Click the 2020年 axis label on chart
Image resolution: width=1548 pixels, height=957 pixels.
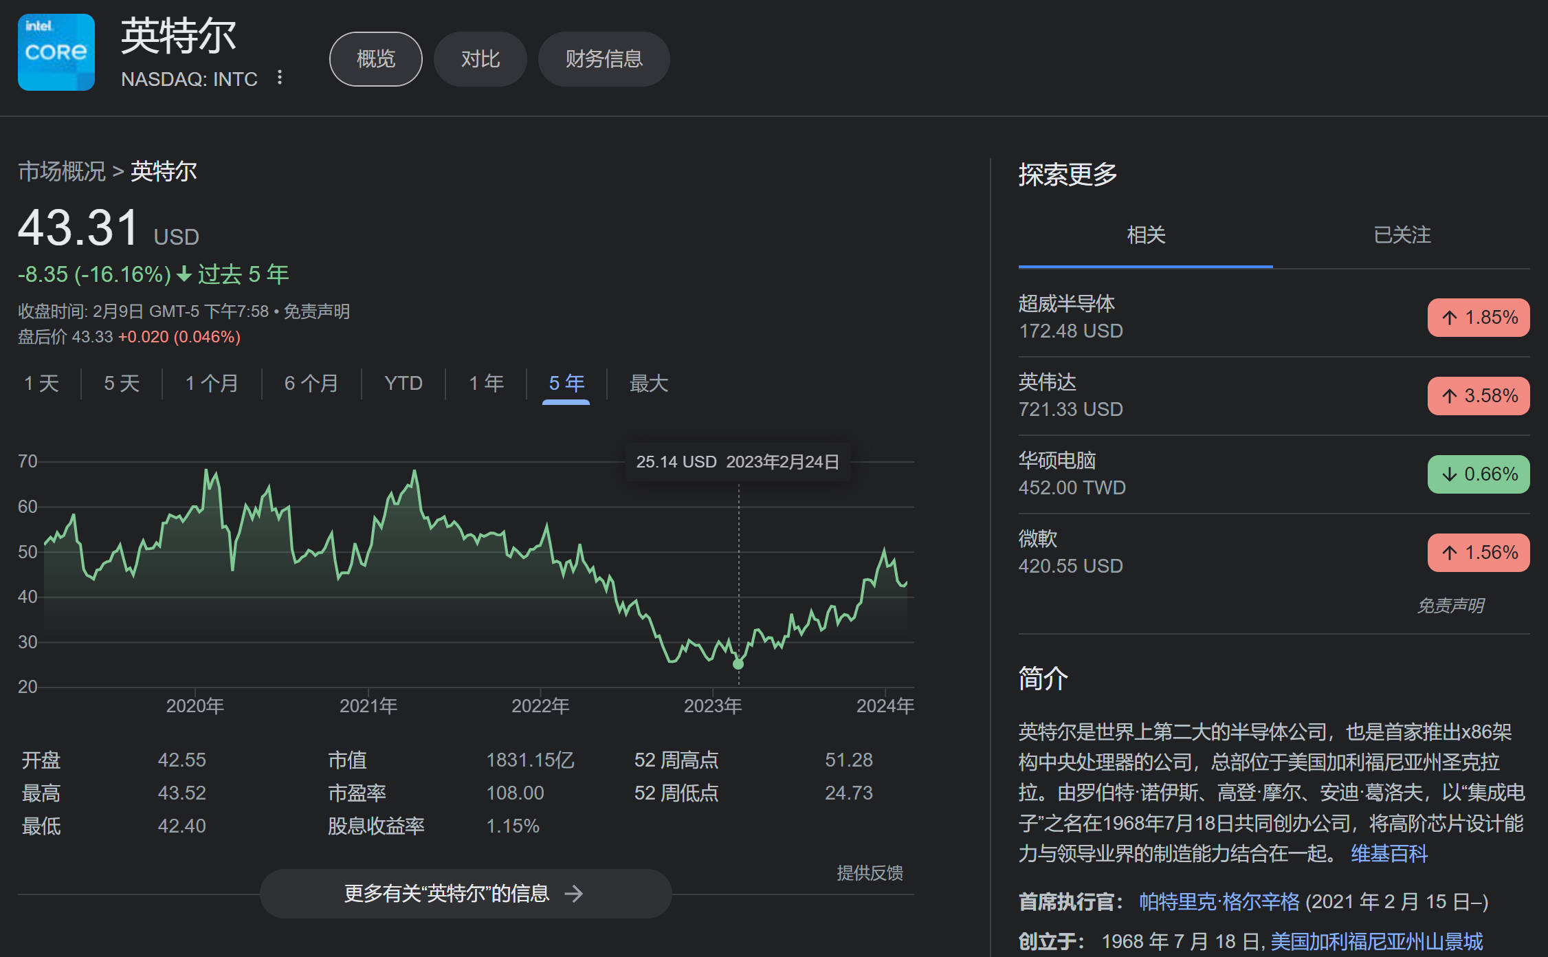(195, 706)
